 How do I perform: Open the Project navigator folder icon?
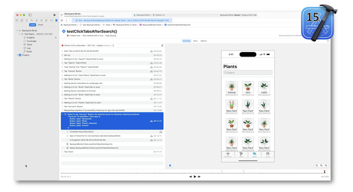(17, 20)
